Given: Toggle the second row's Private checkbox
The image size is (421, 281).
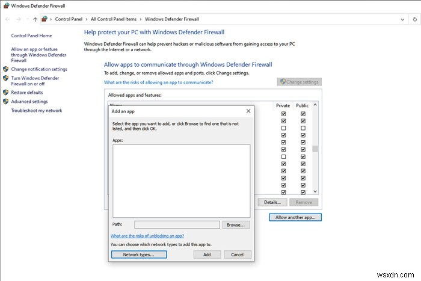Looking at the screenshot, I should [283, 121].
